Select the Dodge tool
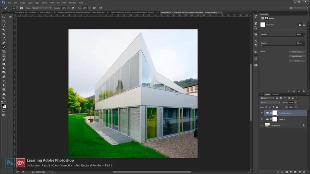This screenshot has height=174, width=310. coord(4,72)
